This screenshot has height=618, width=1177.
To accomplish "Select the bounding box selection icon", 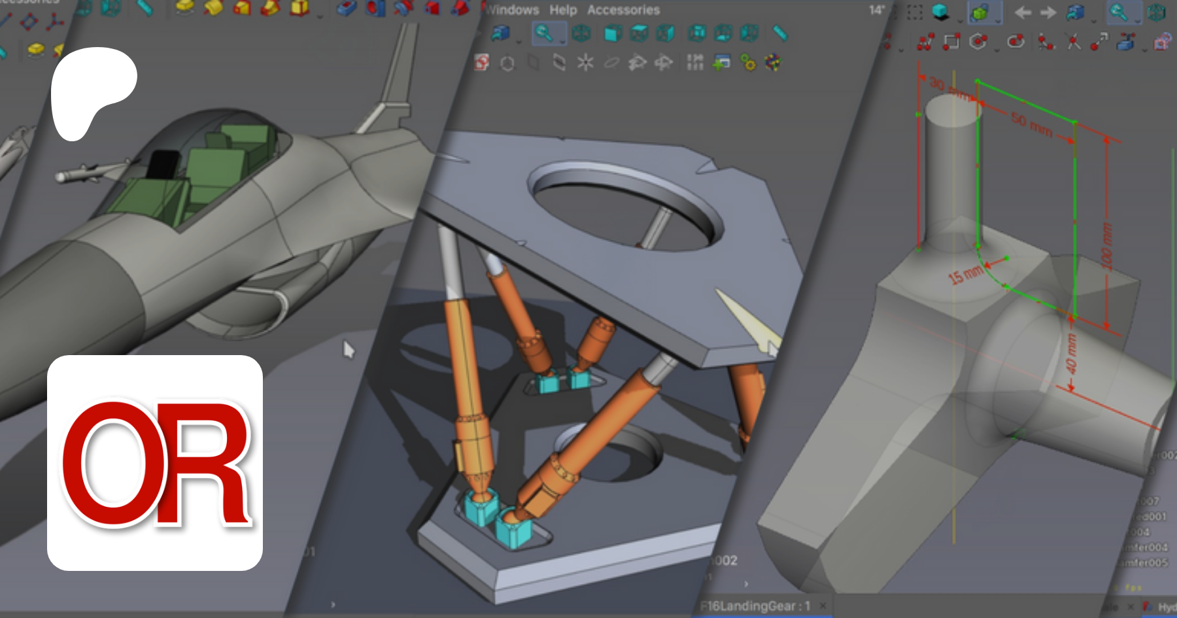I will tap(915, 12).
